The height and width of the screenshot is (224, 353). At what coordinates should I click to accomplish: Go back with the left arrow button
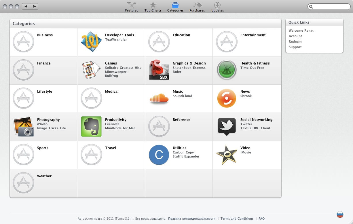pyautogui.click(x=26, y=6)
